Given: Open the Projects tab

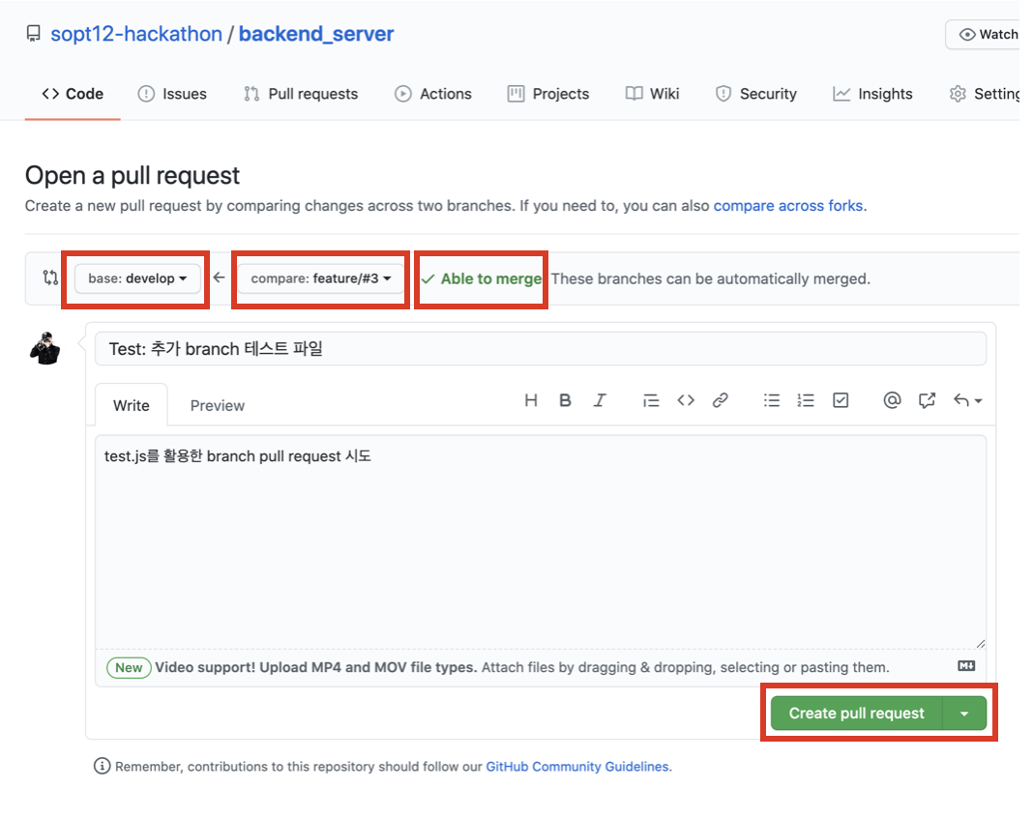Looking at the screenshot, I should (548, 94).
